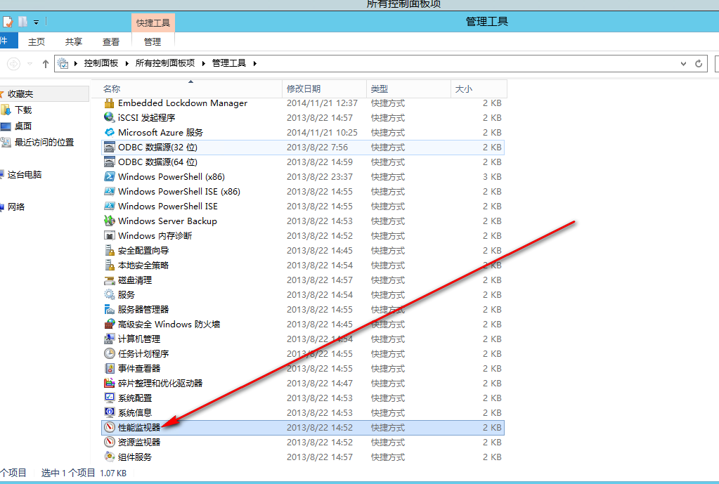Screen dimensions: 719x484
Task: Open the 管理 tab under 快捷工具
Action: click(153, 41)
